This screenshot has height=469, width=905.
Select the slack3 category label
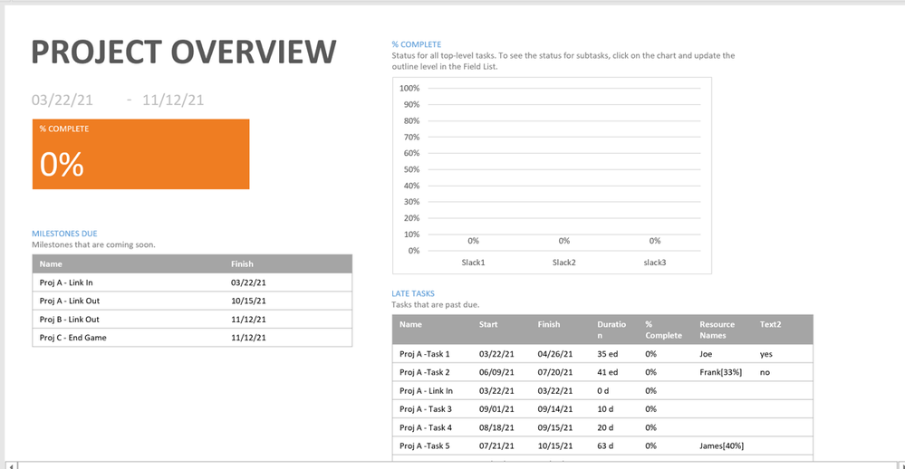click(x=654, y=263)
